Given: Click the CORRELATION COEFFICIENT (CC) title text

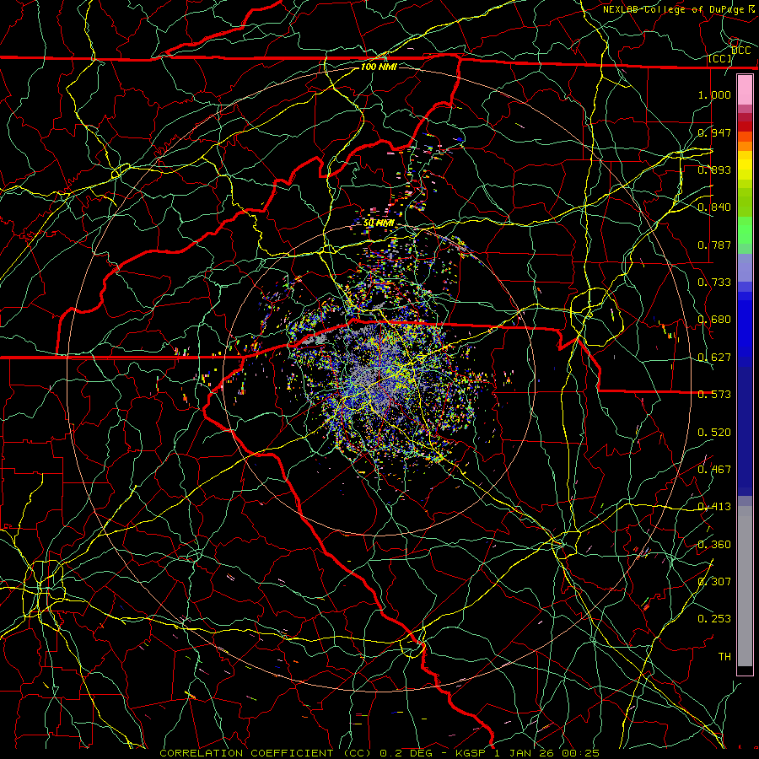Looking at the screenshot, I should [266, 753].
